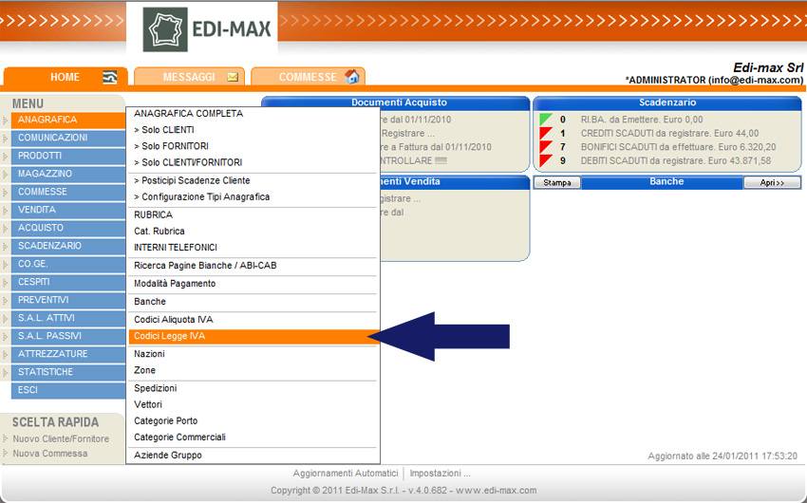Click ESCI to log out
Viewport: 807px width, 503px height.
28,390
